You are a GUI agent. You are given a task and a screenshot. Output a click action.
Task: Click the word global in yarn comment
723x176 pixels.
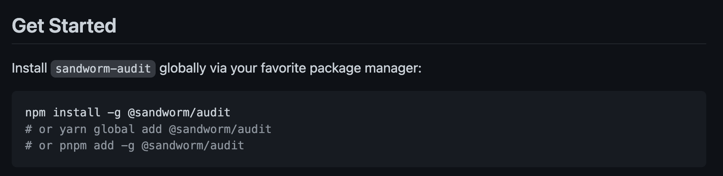coord(114,129)
